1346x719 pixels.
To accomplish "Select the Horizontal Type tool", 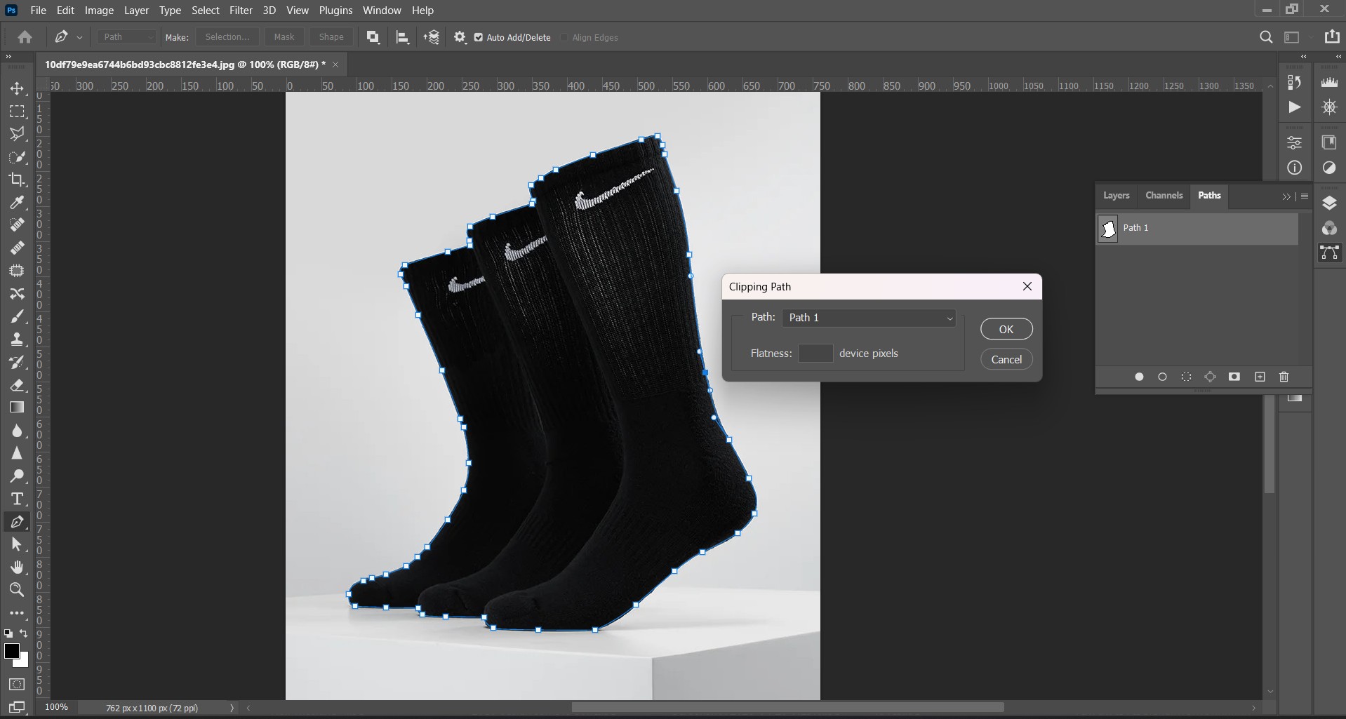I will (17, 499).
